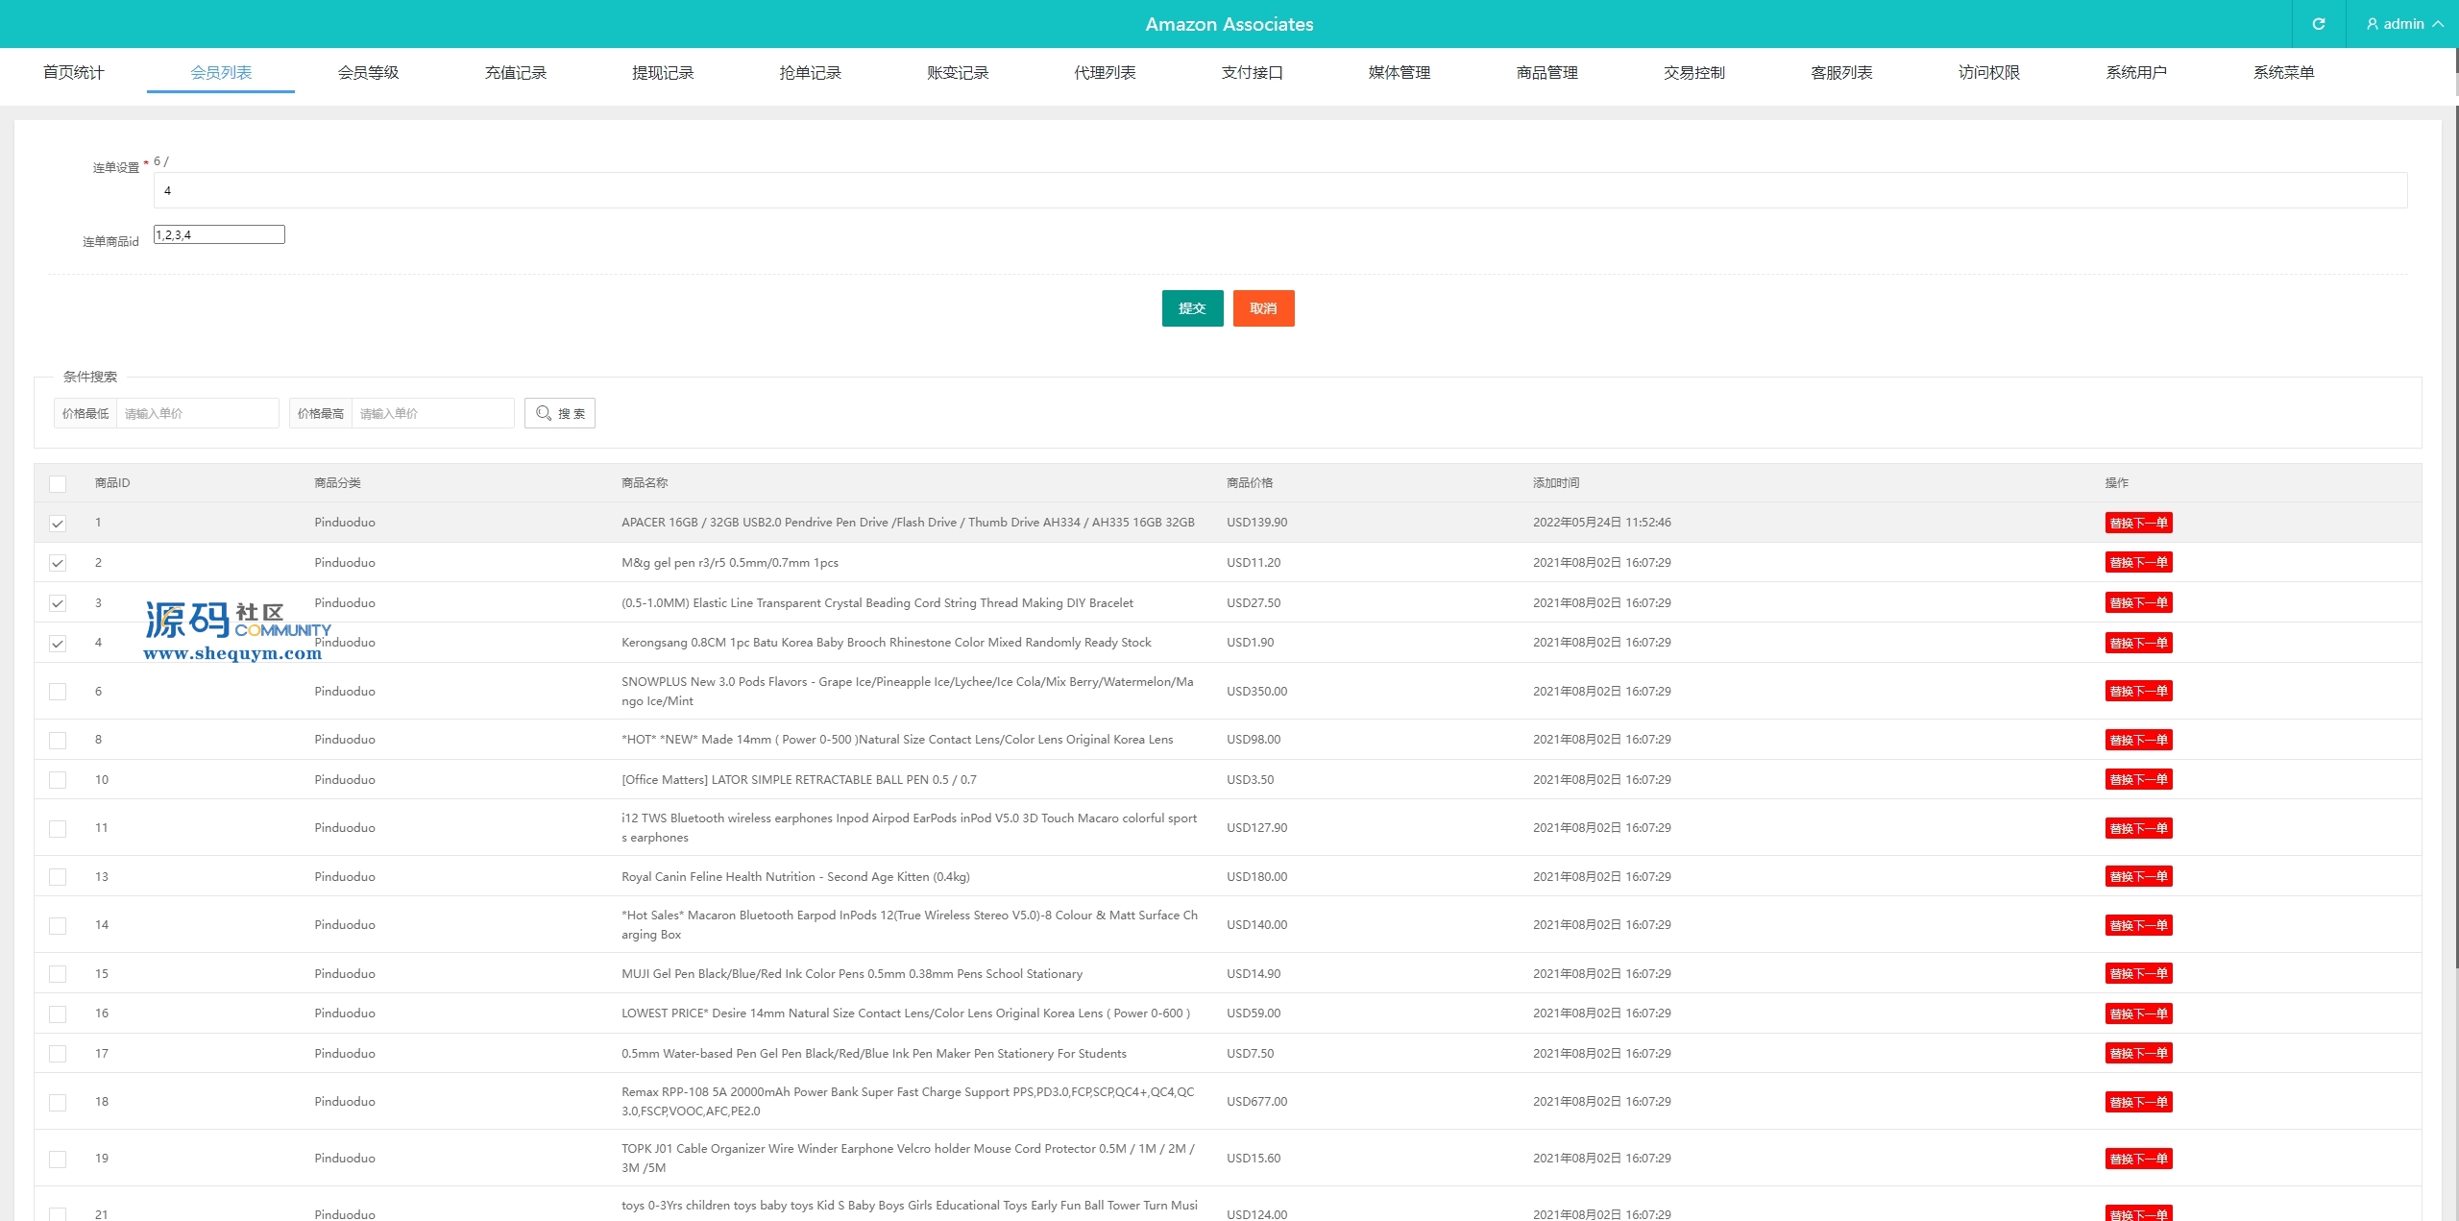The width and height of the screenshot is (2459, 1221).
Task: Click 替换下一单 for the SNOWPLUS row
Action: pyautogui.click(x=2138, y=692)
